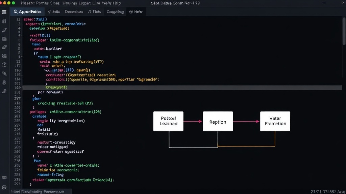This screenshot has width=346, height=194.
Task: Select the rocket icon in the sidebar
Action: click(x=4, y=30)
